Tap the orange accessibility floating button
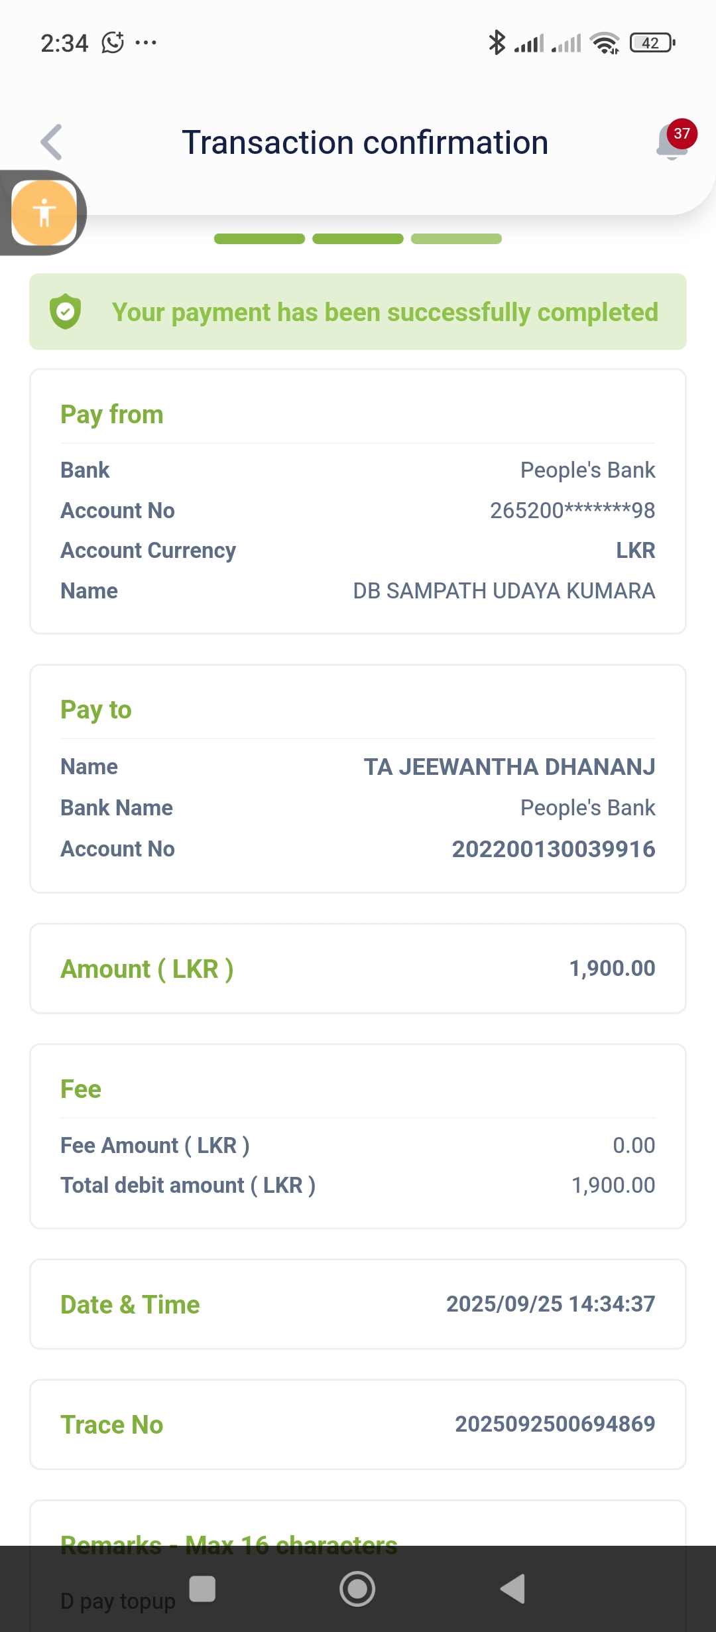716x1632 pixels. click(44, 213)
